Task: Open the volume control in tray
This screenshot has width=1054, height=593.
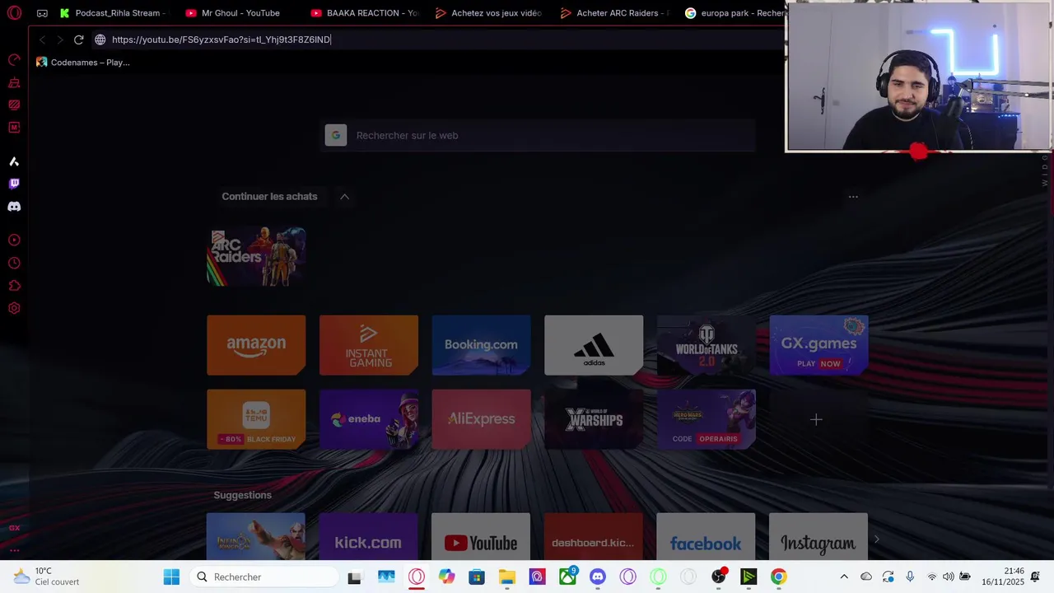Action: (949, 577)
